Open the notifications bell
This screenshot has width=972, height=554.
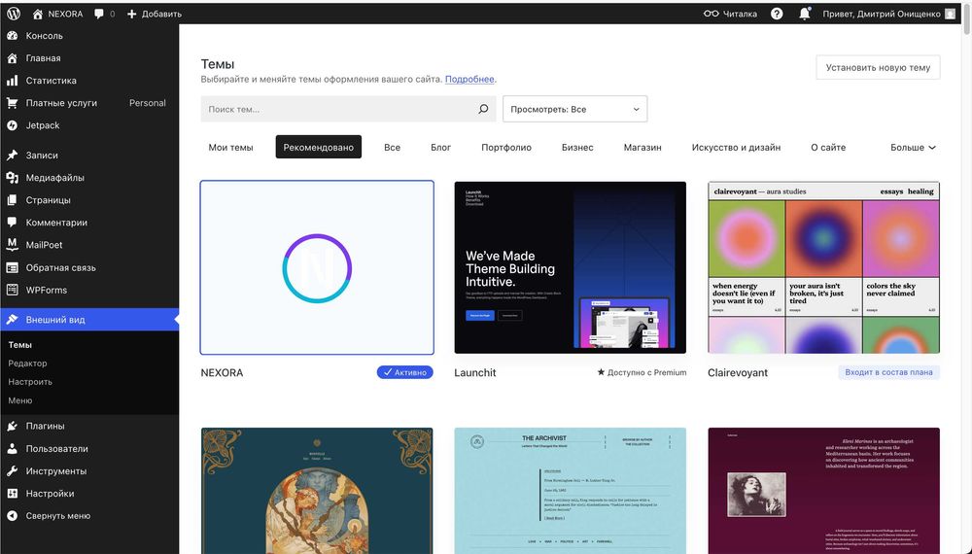(x=805, y=14)
